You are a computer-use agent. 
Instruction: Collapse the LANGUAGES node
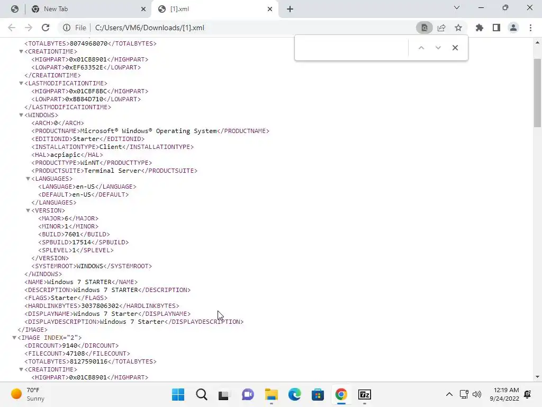pos(28,179)
